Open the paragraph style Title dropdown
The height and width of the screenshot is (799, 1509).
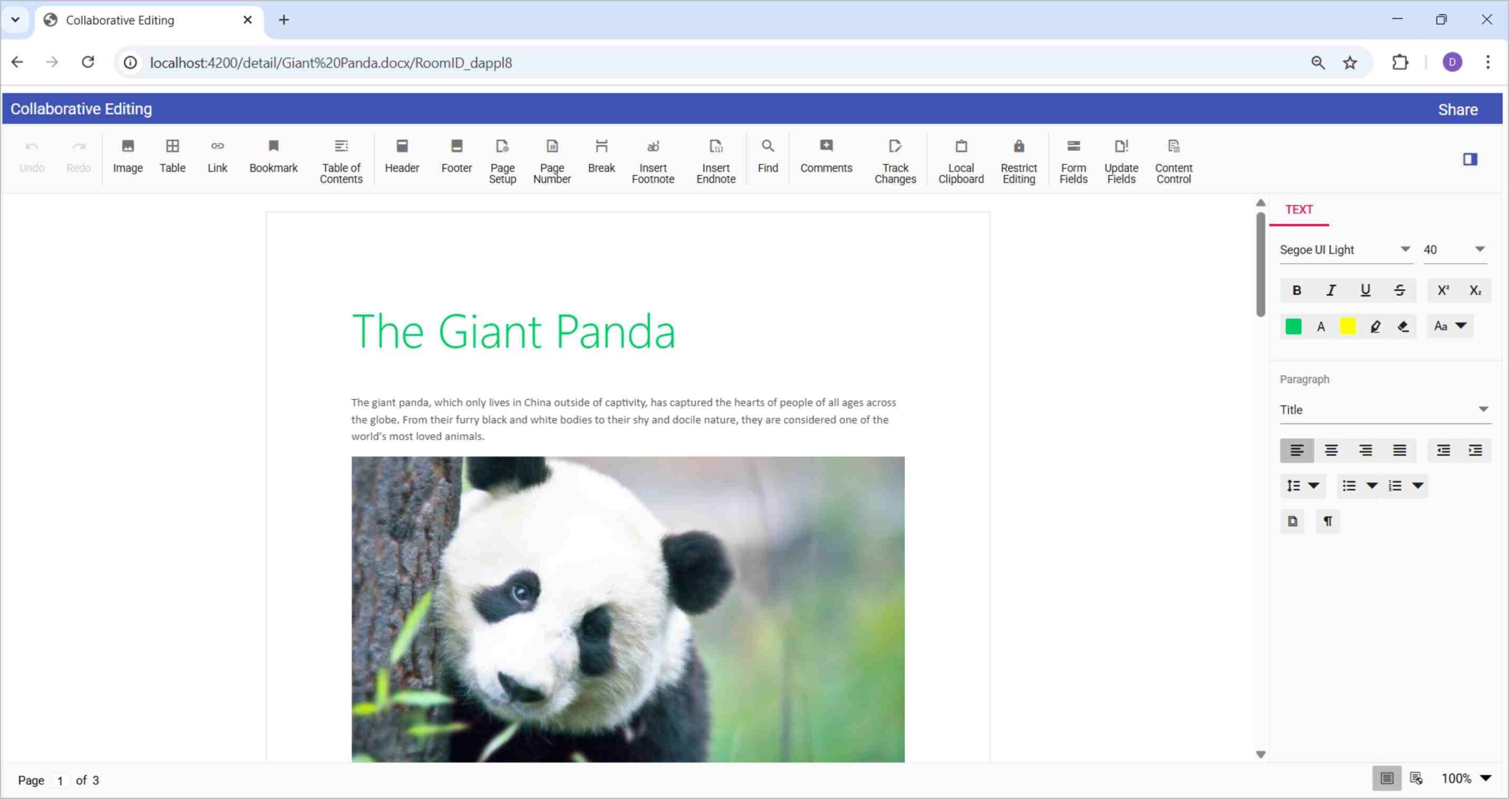tap(1483, 410)
